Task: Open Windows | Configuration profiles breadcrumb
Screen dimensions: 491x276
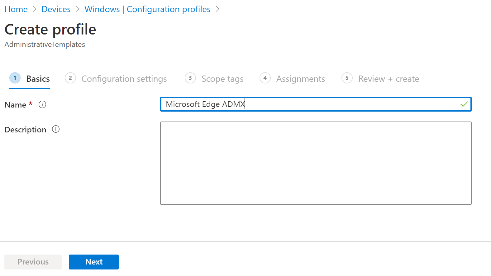Action: point(147,9)
